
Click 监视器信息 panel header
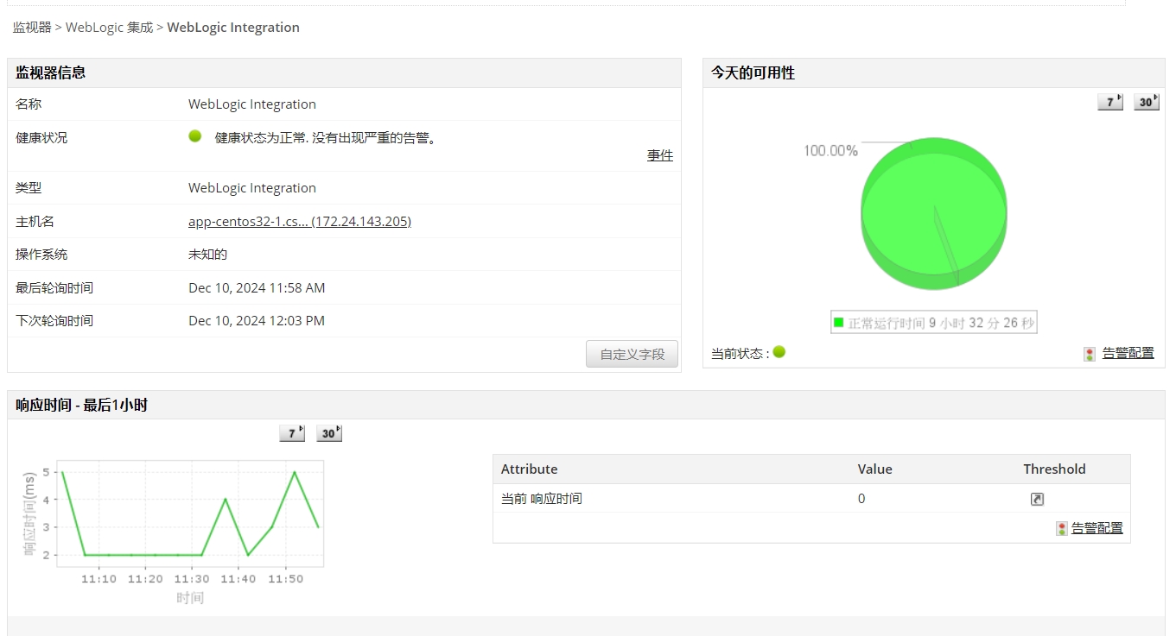click(x=344, y=72)
